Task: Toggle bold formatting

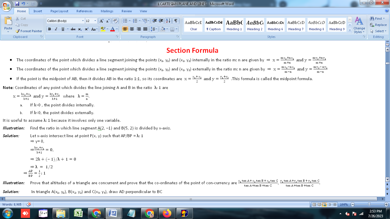Action: [49, 29]
